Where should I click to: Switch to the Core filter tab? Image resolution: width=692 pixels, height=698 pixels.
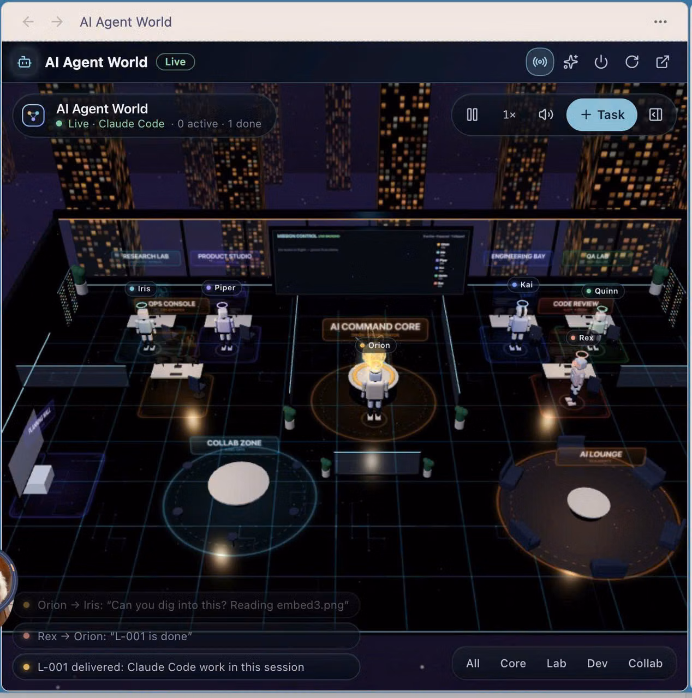pyautogui.click(x=513, y=663)
